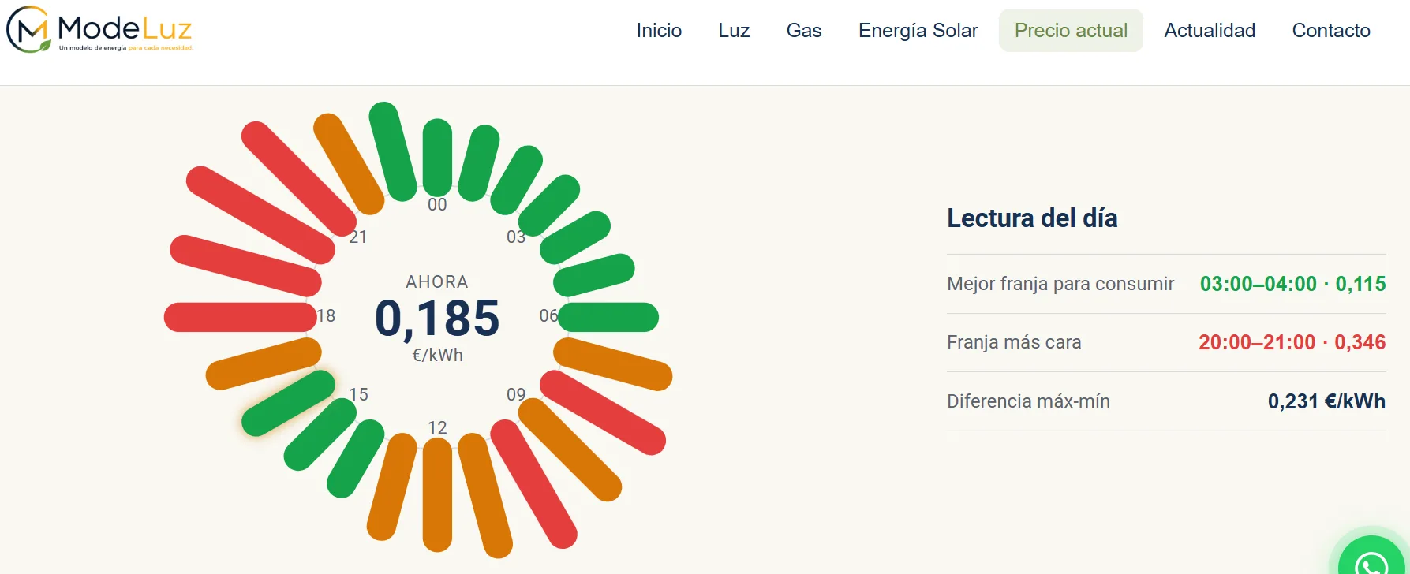This screenshot has height=574, width=1410.
Task: Select the glowing current-hour green bar
Action: click(x=288, y=403)
